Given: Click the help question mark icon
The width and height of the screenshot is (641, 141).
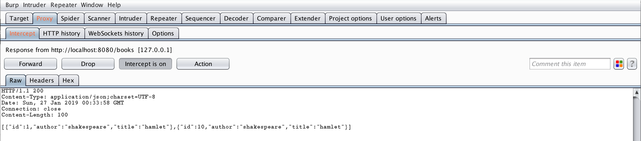Looking at the screenshot, I should [x=632, y=64].
